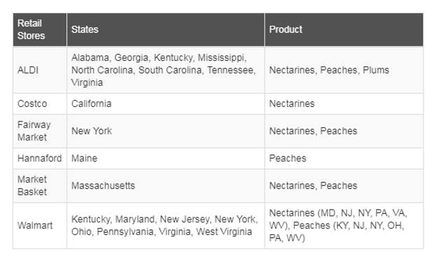Click Walmart's states list starting with Kentucky

point(165,226)
